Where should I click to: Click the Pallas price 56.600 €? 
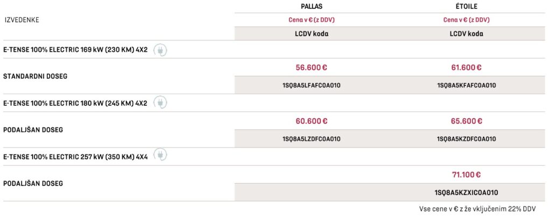312,68
